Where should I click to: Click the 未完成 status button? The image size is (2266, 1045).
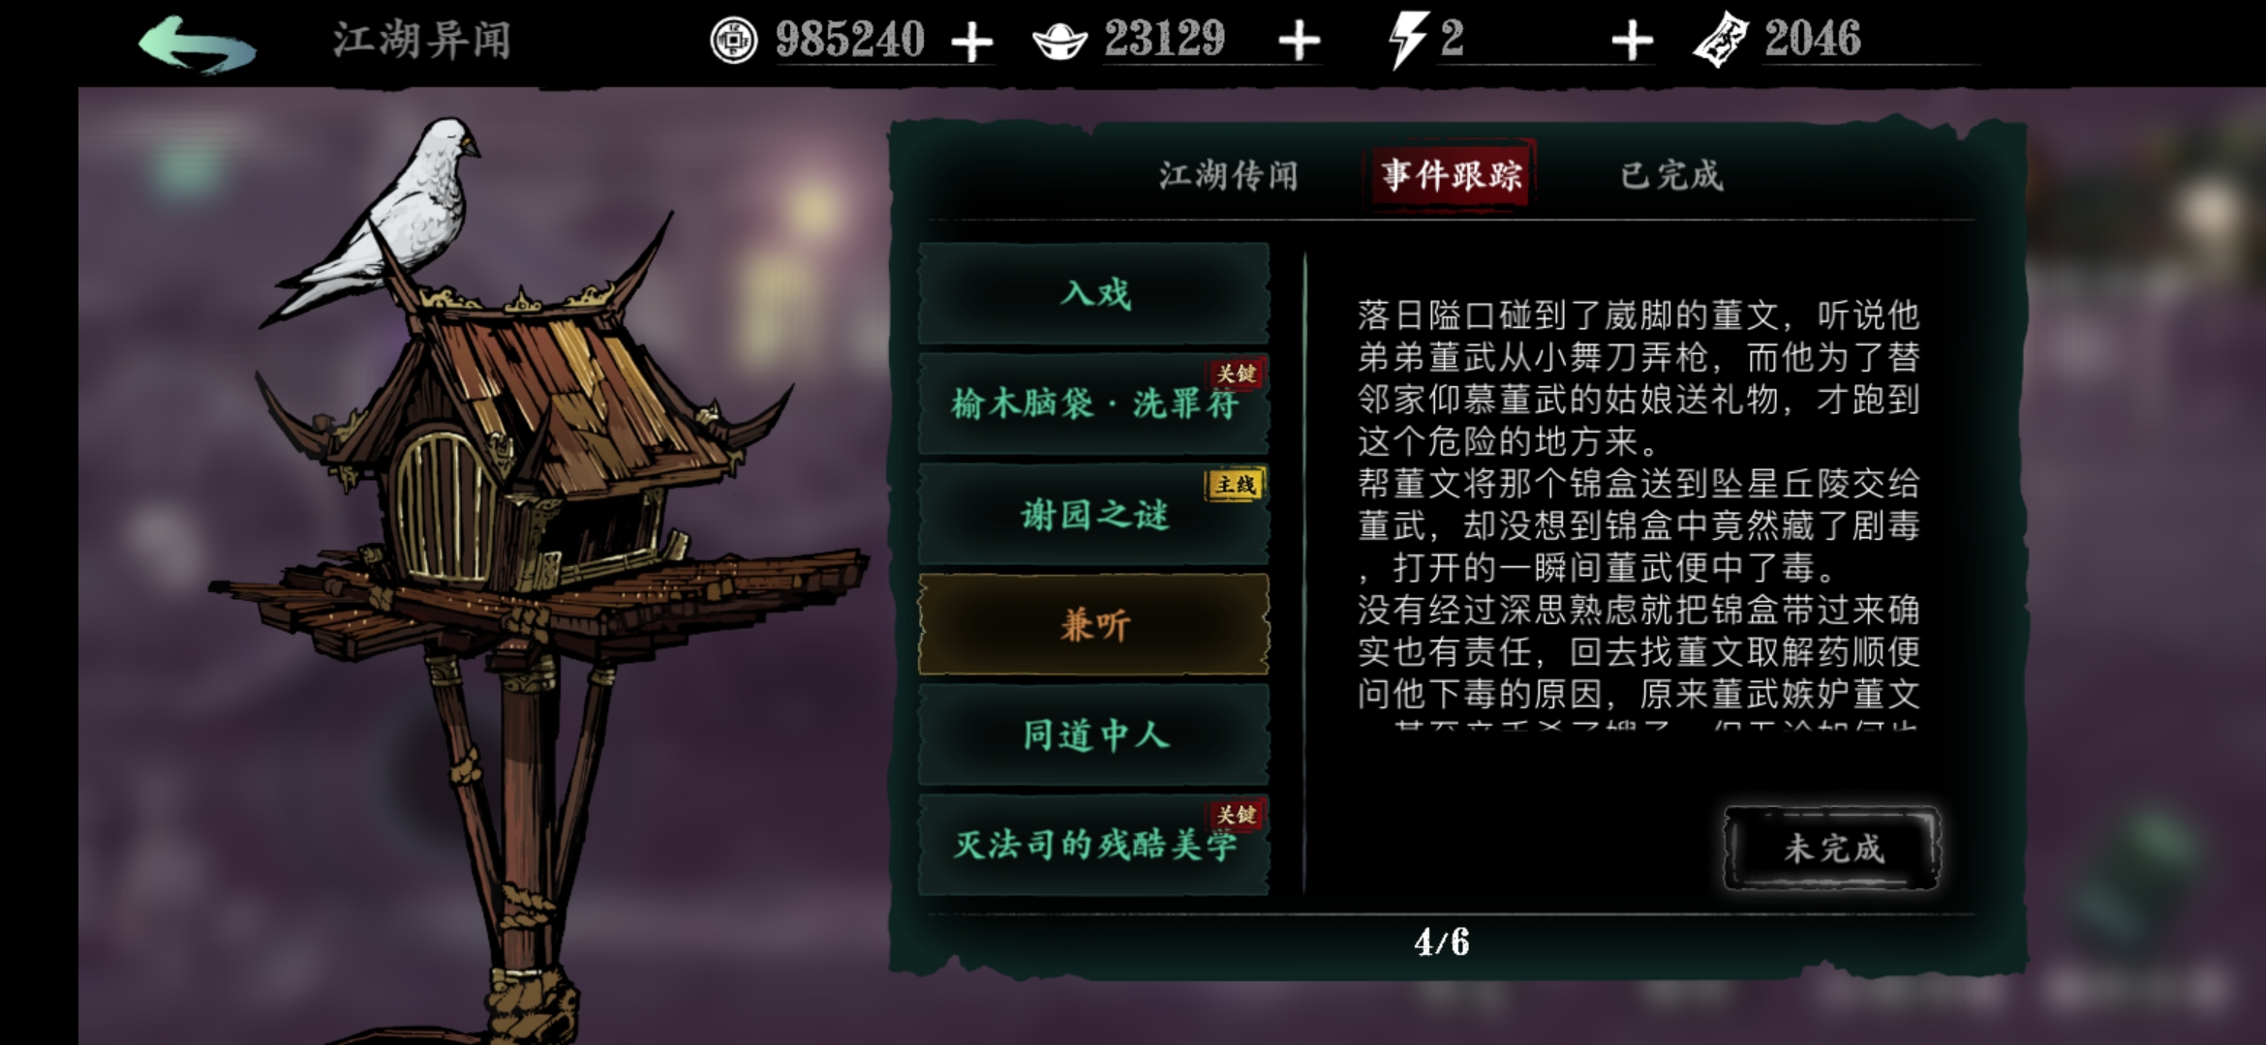pos(1832,849)
